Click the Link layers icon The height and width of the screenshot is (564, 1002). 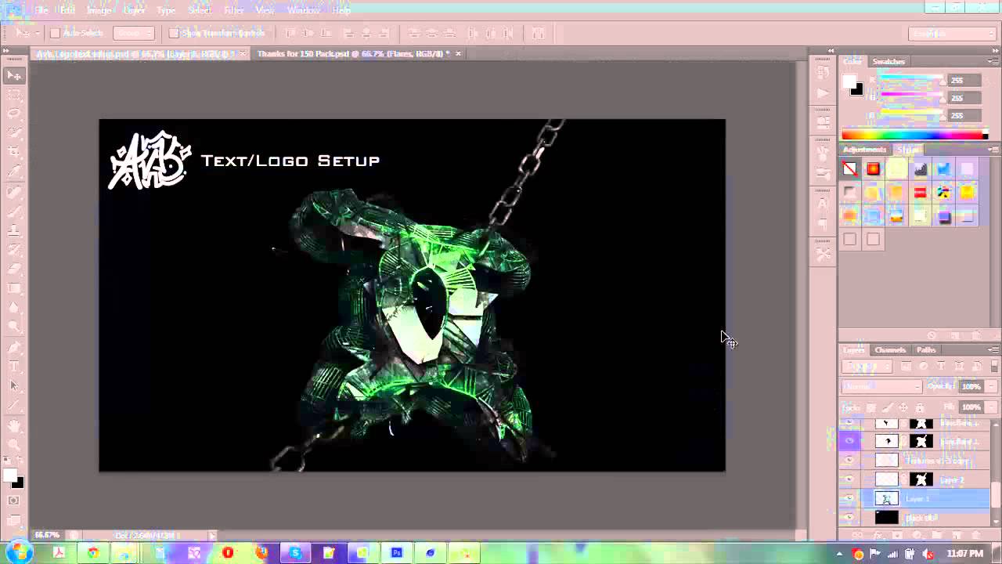click(858, 536)
